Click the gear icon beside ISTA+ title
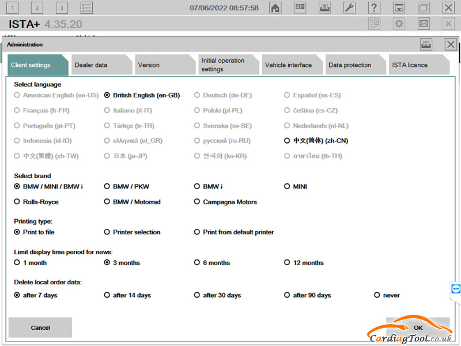The width and height of the screenshot is (461, 346). 399,24
